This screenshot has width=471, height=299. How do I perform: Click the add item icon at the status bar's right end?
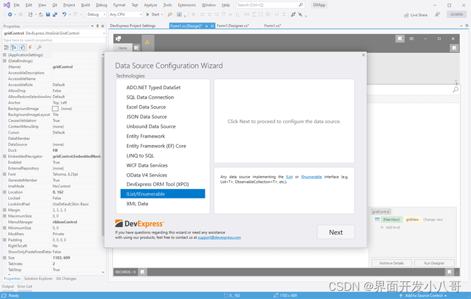450,272
